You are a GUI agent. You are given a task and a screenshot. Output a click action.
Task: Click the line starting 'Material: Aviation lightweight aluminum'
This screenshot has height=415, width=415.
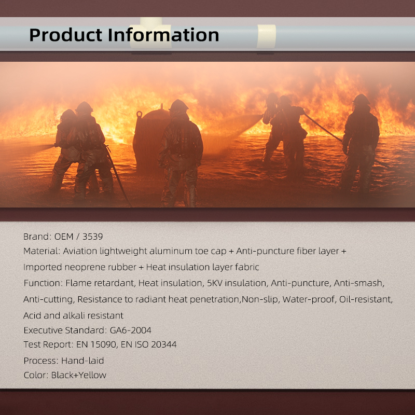click(185, 251)
